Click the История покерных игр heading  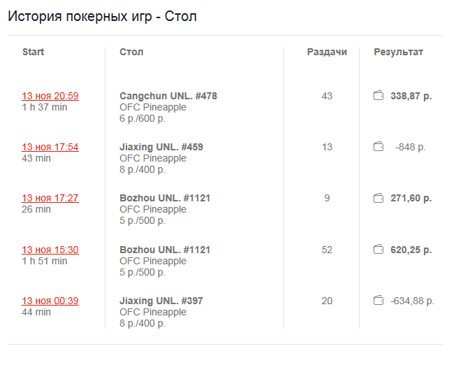pyautogui.click(x=80, y=16)
